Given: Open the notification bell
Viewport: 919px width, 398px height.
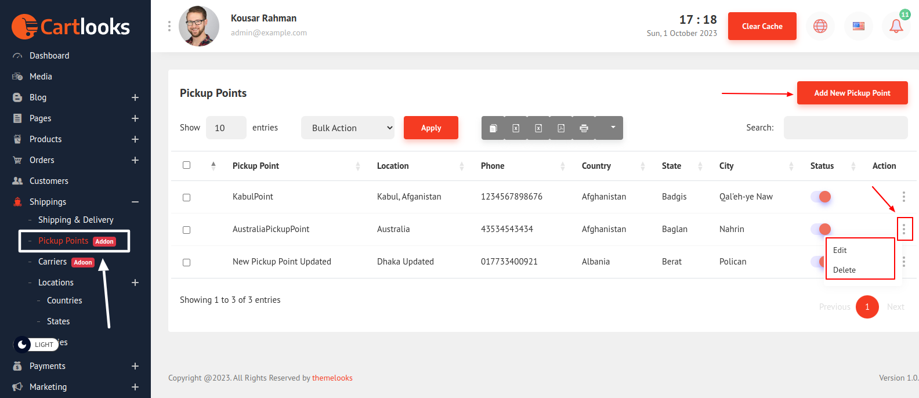Looking at the screenshot, I should [896, 26].
